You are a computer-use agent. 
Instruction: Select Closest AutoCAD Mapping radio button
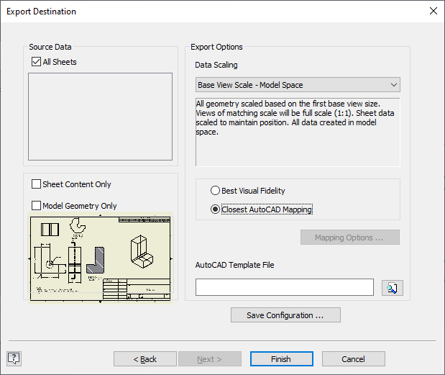[x=215, y=209]
